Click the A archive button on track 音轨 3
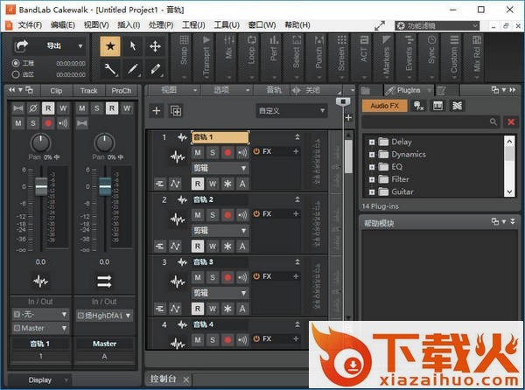The image size is (525, 390). click(x=242, y=309)
